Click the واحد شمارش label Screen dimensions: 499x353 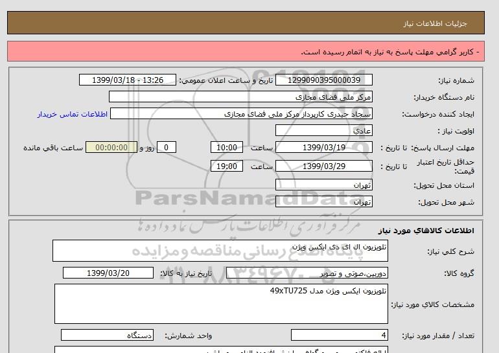coord(188,336)
